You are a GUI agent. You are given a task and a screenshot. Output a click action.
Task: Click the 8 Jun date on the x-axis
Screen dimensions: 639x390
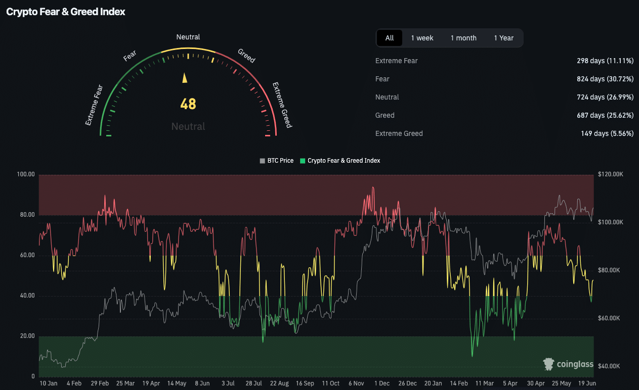click(x=202, y=383)
